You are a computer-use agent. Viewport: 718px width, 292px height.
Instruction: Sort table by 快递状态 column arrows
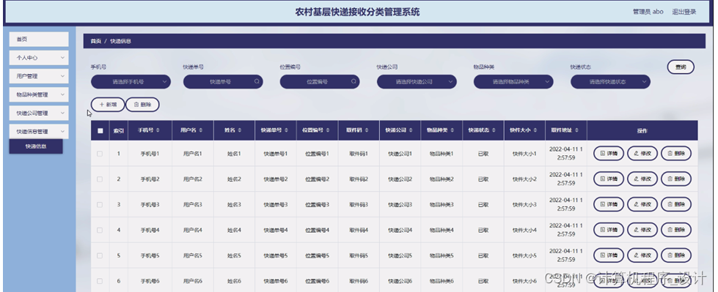pyautogui.click(x=493, y=130)
